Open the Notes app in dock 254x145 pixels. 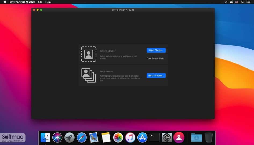pyautogui.click(x=106, y=137)
